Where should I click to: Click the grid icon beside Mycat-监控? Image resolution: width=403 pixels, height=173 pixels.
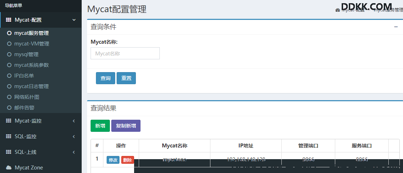coord(9,121)
